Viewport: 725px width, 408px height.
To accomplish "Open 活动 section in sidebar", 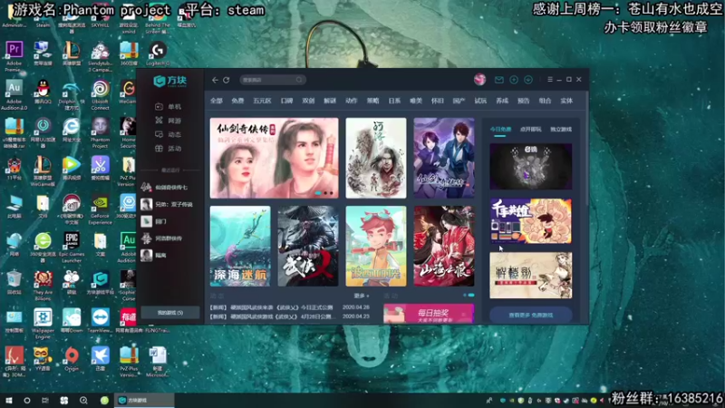I will coord(169,148).
